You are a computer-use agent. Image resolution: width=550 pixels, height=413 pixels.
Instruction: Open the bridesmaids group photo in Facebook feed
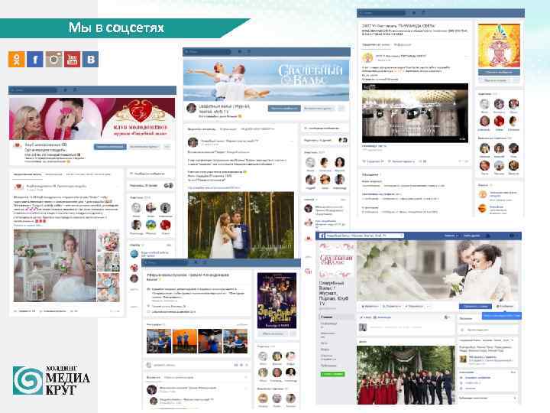click(x=406, y=375)
